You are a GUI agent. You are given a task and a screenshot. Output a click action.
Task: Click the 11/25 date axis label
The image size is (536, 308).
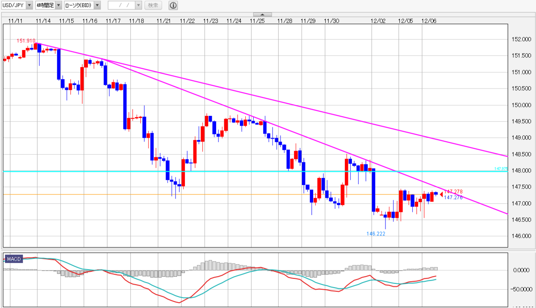pyautogui.click(x=257, y=21)
